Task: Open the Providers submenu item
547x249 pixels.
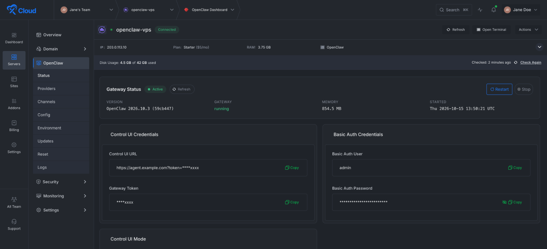Action: pos(61,89)
